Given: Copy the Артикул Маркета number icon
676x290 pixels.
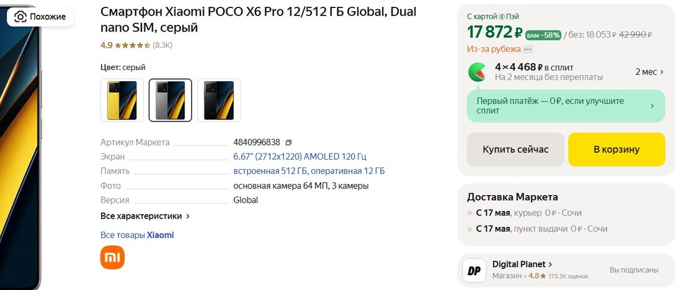Looking at the screenshot, I should [288, 143].
